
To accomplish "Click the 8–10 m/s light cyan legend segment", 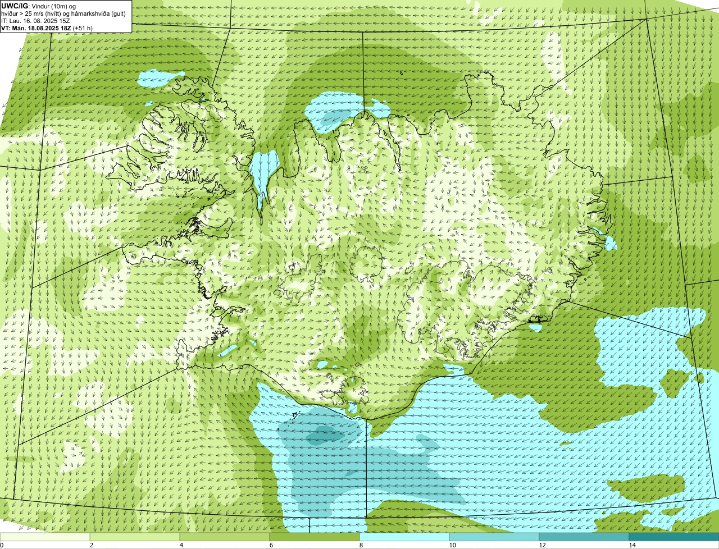I will 404,537.
